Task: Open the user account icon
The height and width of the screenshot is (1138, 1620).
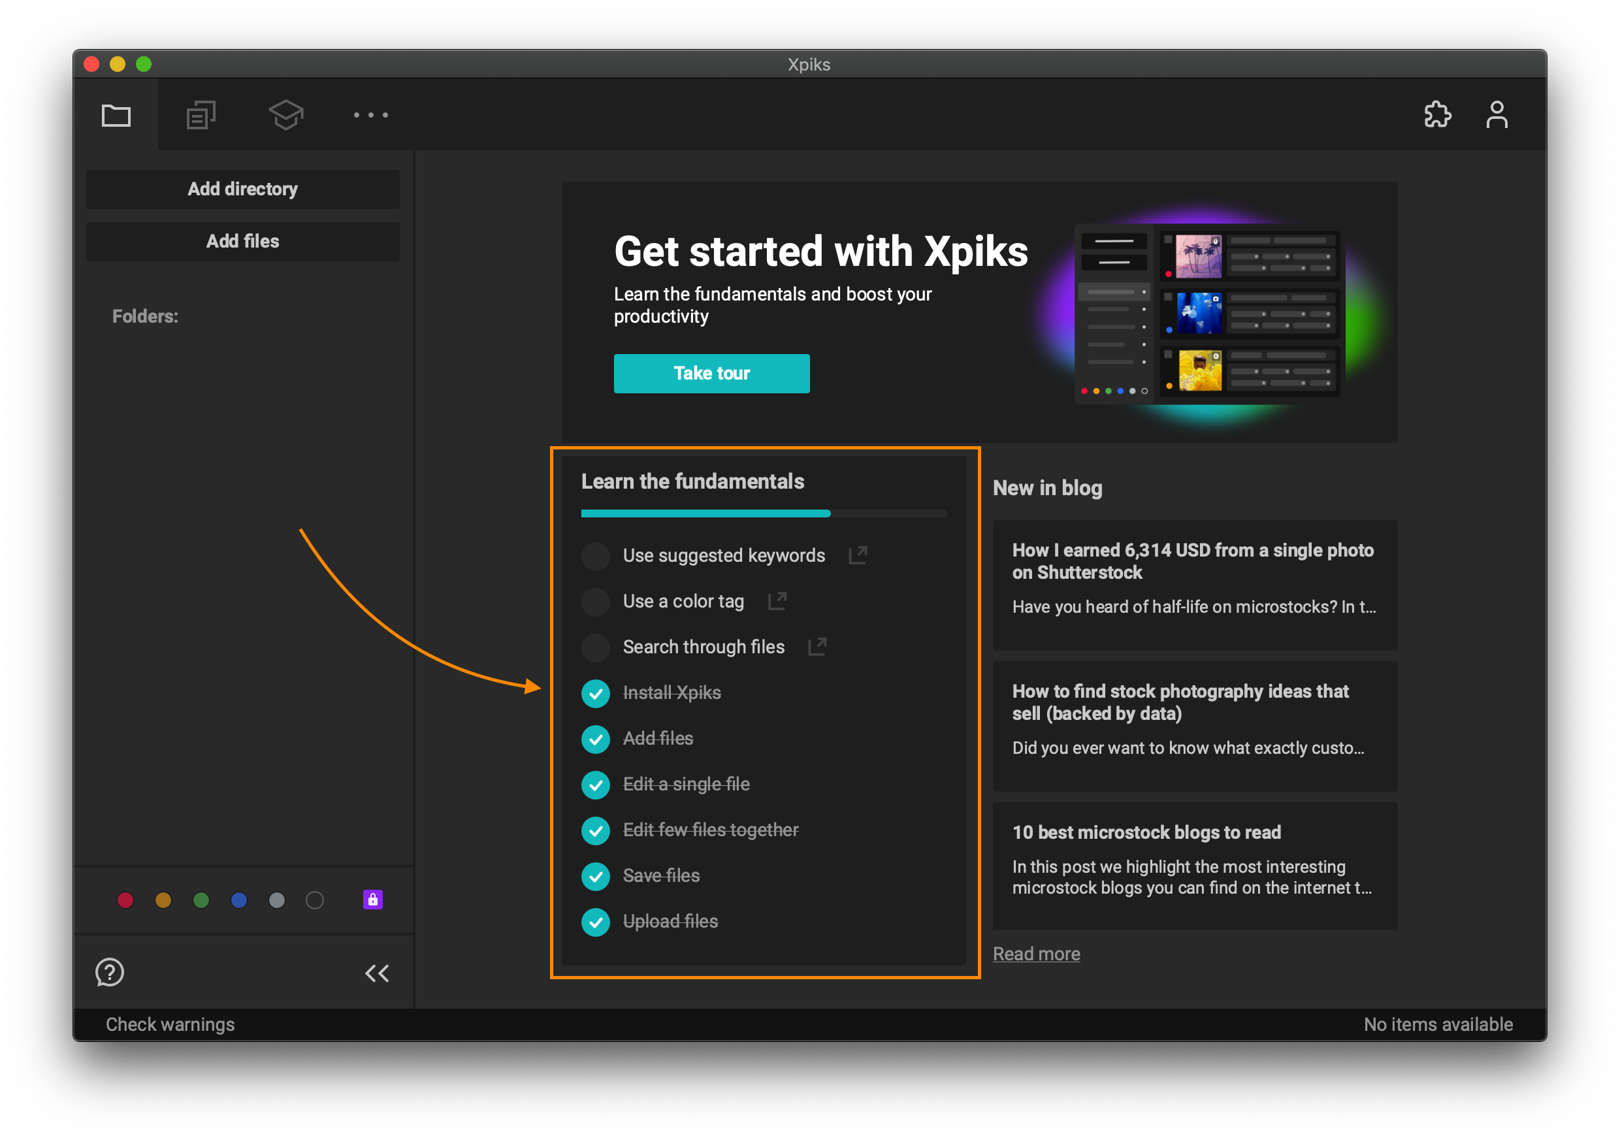Action: click(1497, 114)
